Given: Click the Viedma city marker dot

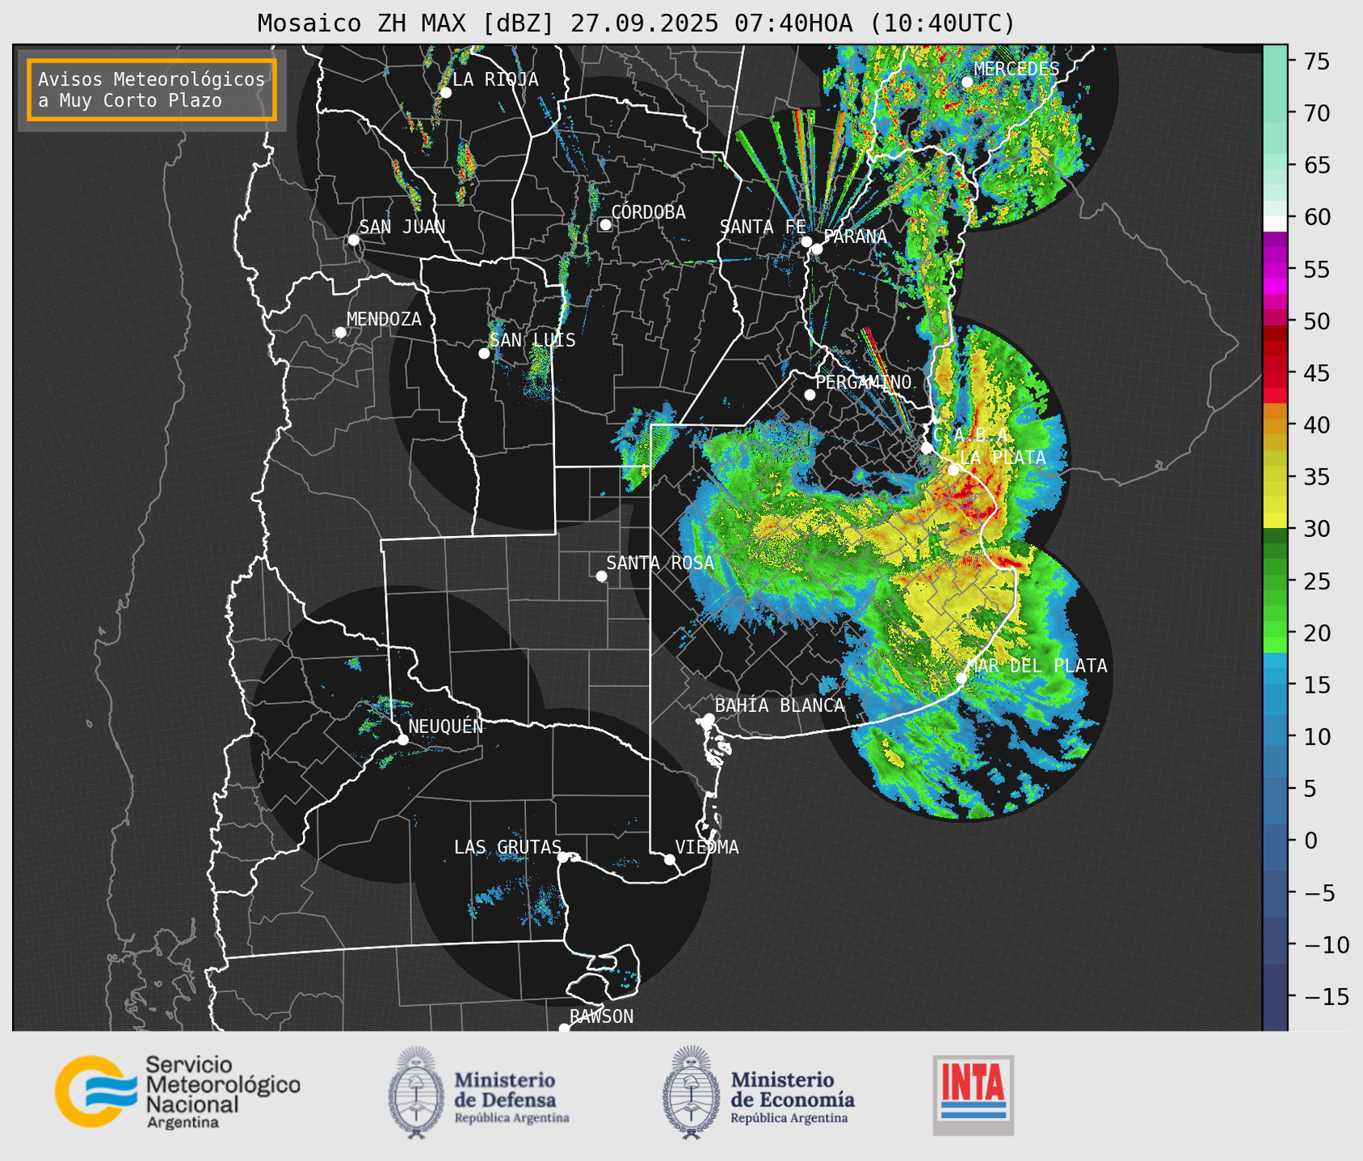Looking at the screenshot, I should pos(670,859).
